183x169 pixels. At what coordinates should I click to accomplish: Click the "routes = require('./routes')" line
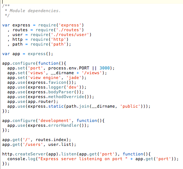[x=48, y=30]
